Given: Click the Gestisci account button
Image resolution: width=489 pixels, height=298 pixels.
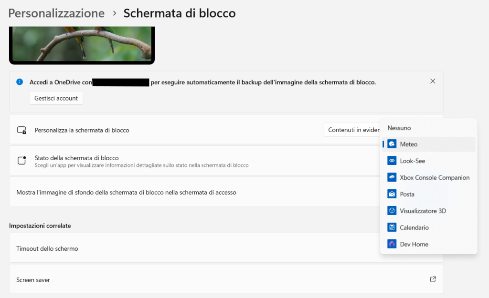Looking at the screenshot, I should (56, 98).
